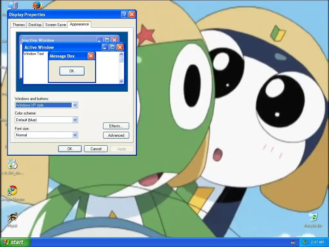Select the My Computer desktop icon
This screenshot has height=247, width=329.
click(13, 5)
